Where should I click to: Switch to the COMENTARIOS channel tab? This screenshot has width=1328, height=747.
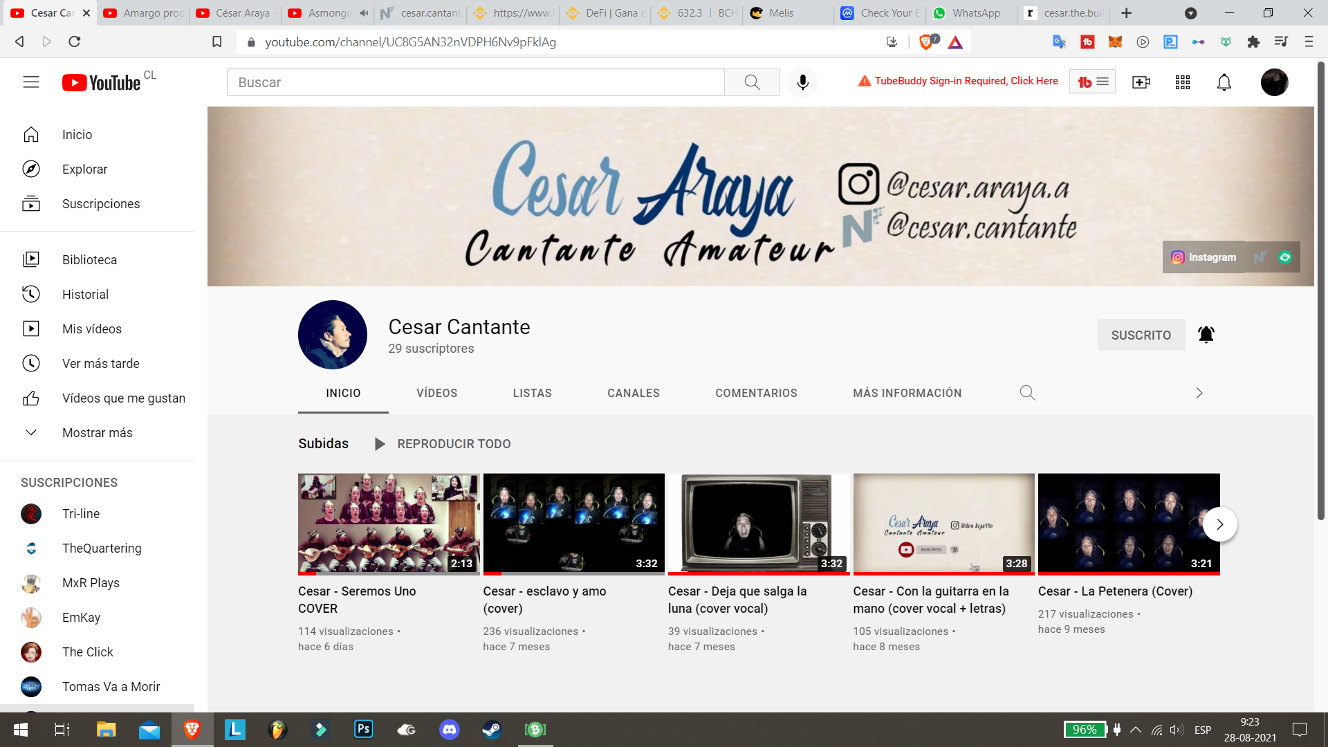click(x=756, y=393)
